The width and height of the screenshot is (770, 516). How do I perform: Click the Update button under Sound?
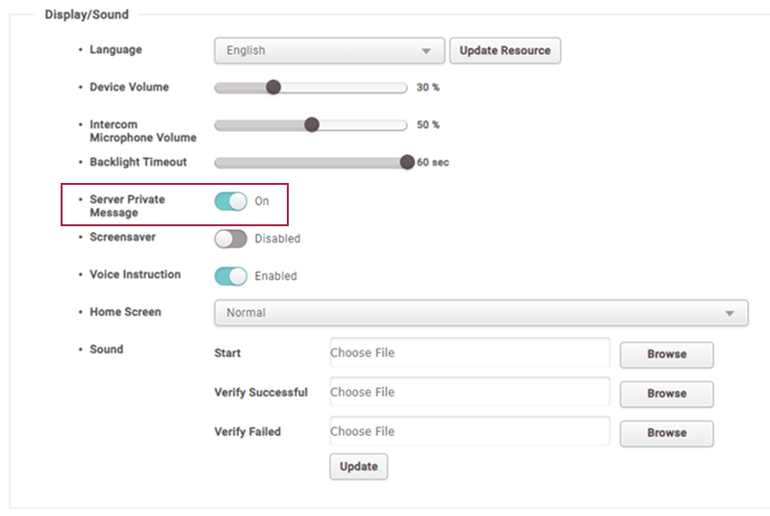point(358,466)
